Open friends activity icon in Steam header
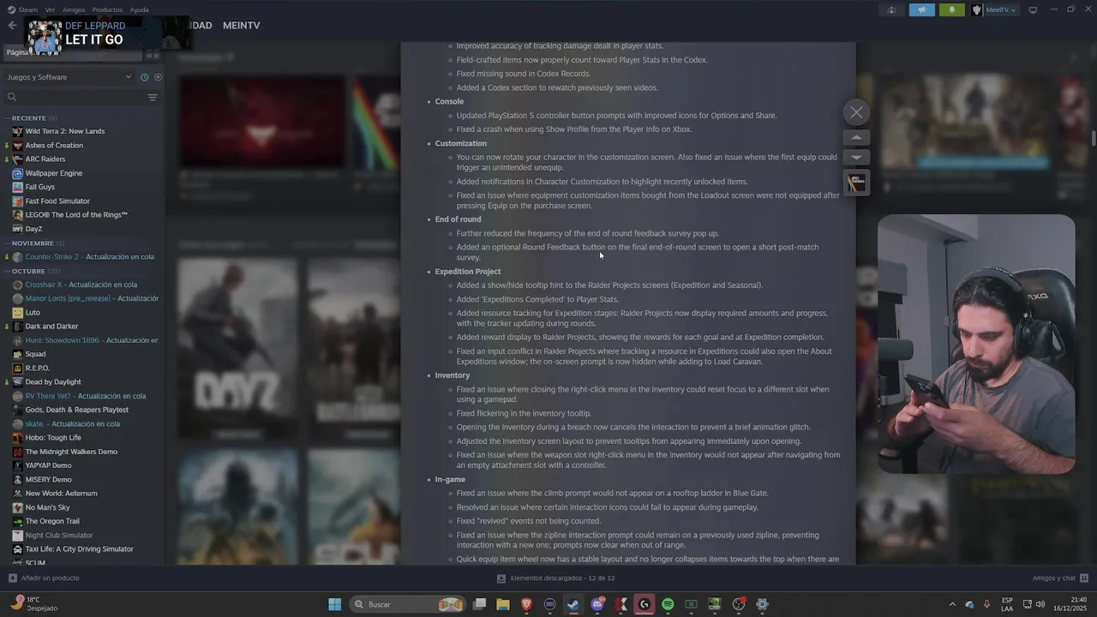 tap(892, 10)
